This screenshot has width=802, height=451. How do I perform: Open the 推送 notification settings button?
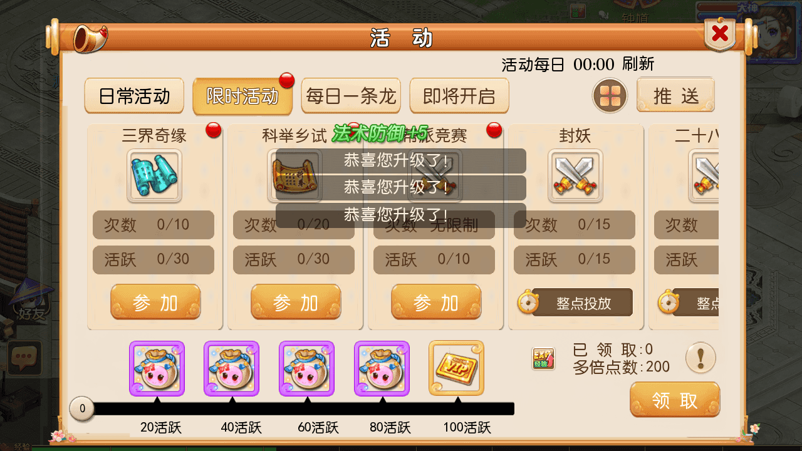tap(676, 96)
